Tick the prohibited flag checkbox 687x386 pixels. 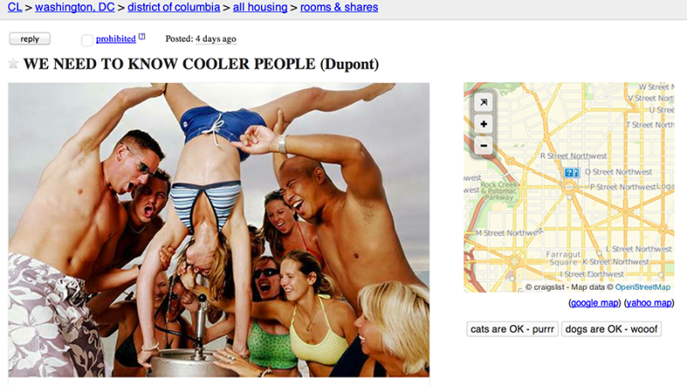(87, 39)
